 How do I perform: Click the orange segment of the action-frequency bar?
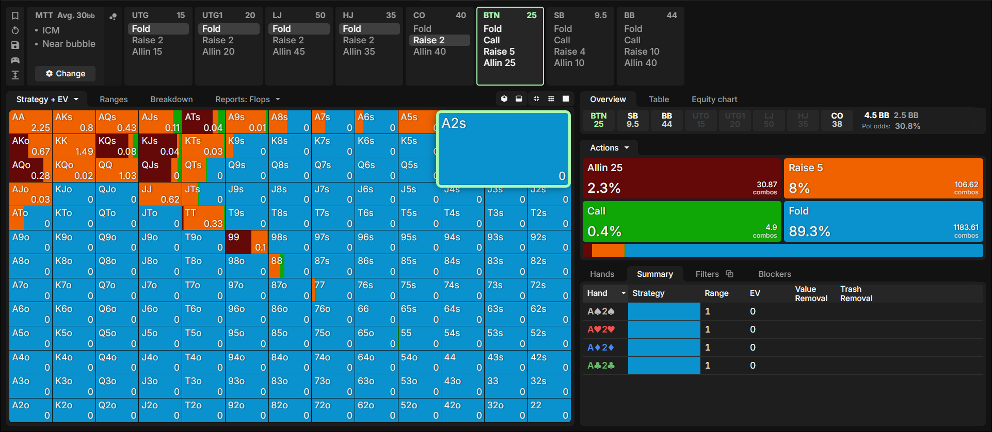click(x=608, y=251)
